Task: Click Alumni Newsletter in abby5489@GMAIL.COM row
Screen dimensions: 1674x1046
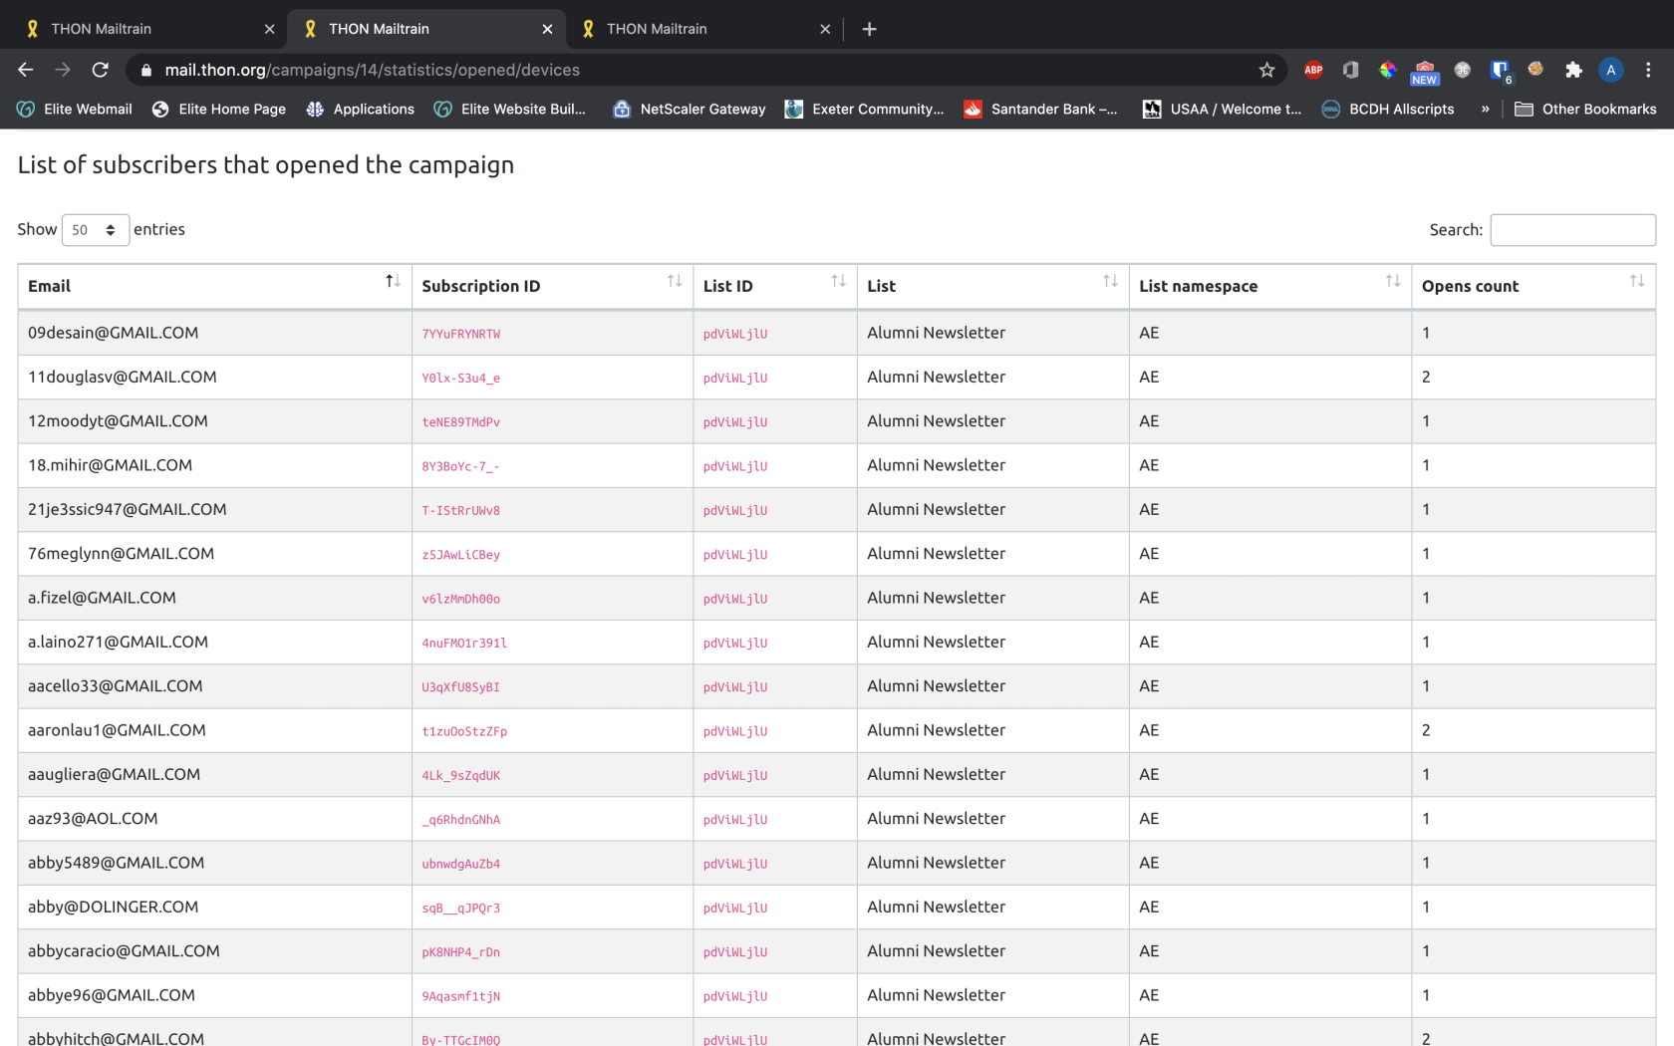Action: [x=936, y=863]
